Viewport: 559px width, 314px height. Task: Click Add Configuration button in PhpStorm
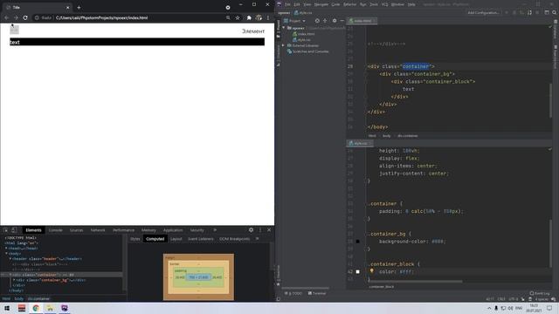coord(483,12)
